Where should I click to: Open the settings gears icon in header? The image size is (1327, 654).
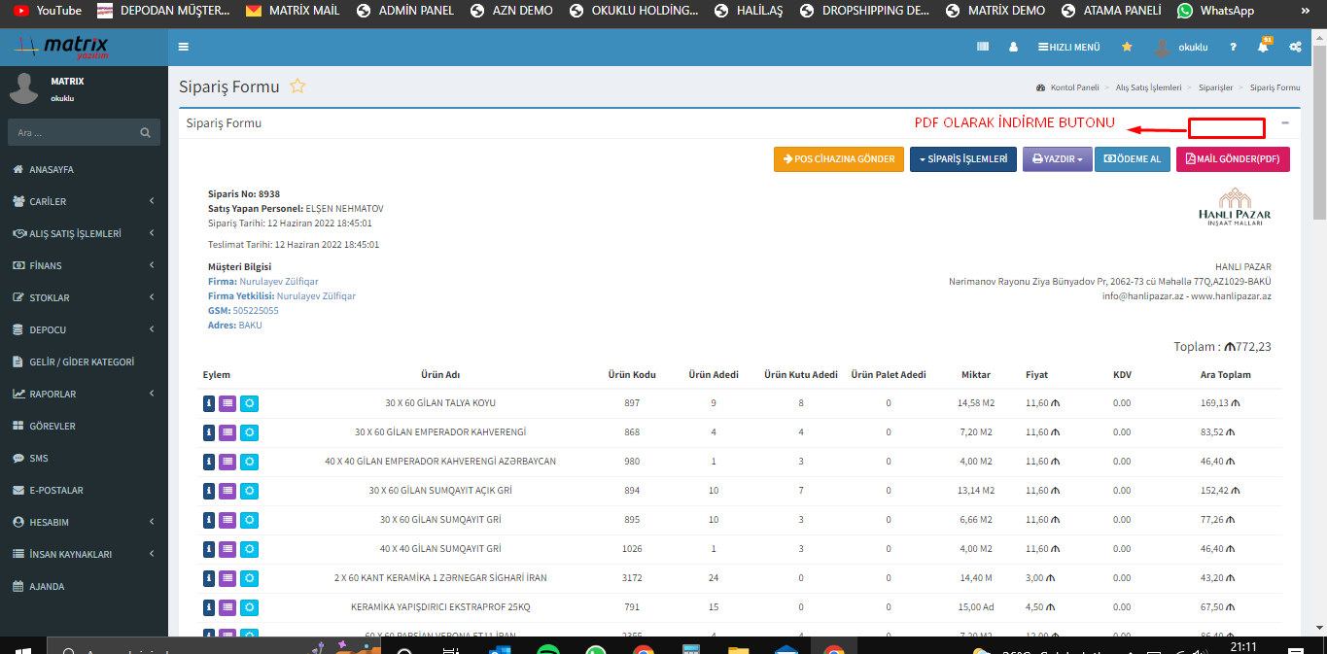(1295, 47)
